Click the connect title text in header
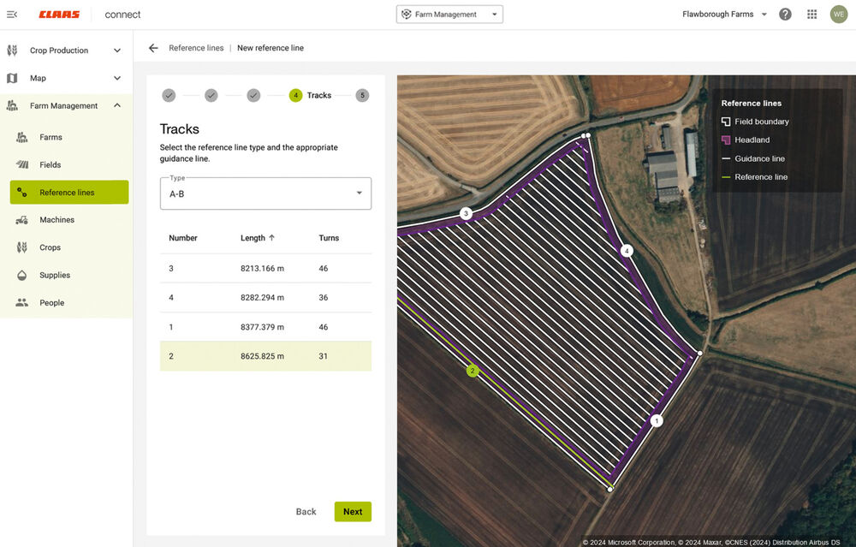This screenshot has width=856, height=547. click(122, 15)
